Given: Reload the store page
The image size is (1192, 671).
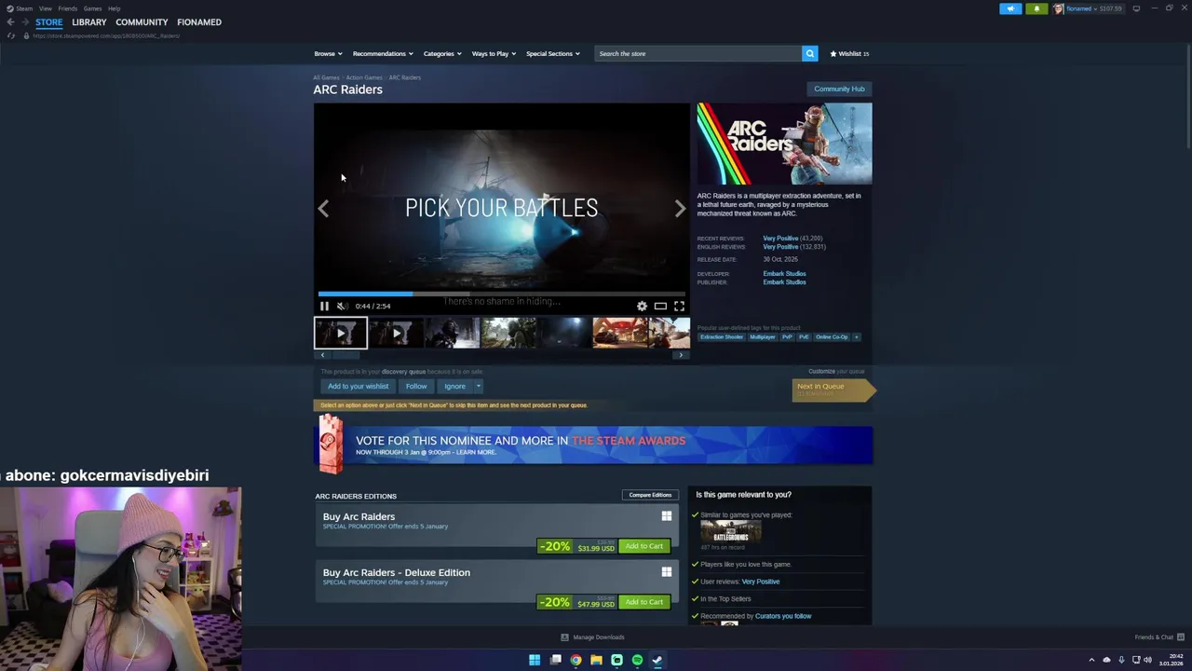Looking at the screenshot, I should [10, 35].
